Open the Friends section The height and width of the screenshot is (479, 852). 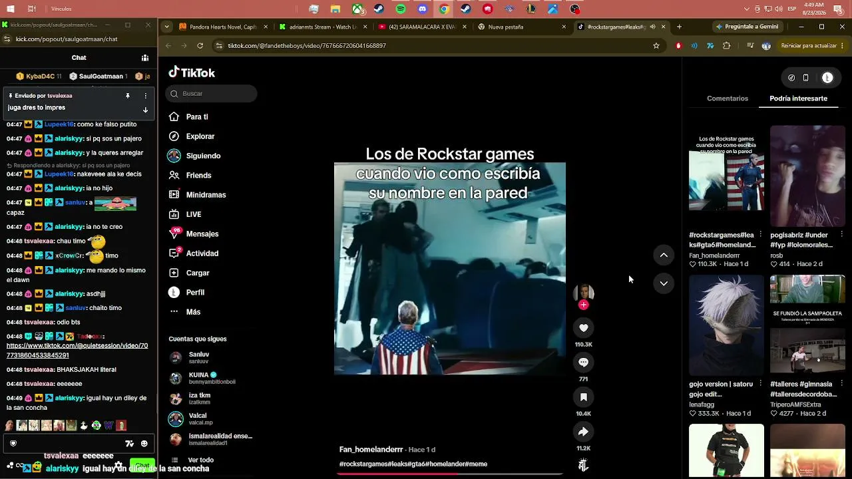[190, 176]
